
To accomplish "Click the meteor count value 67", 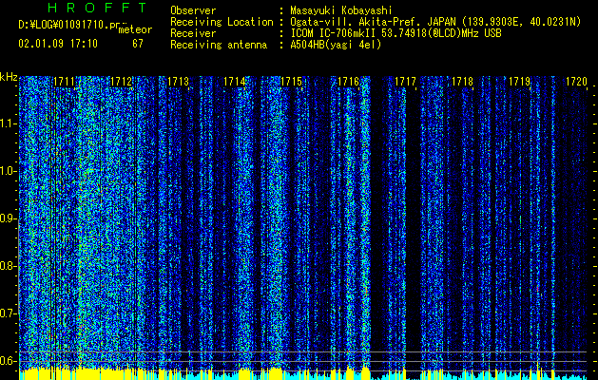I will click(x=138, y=44).
